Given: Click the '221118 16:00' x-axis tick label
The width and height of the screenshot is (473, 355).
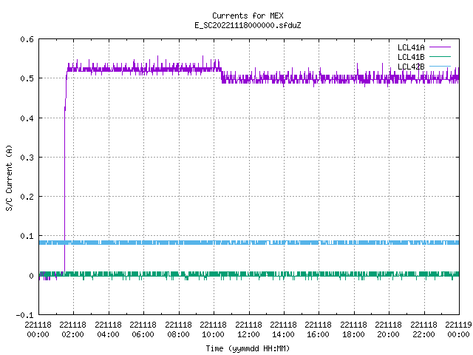Looking at the screenshot, I should (x=318, y=330).
